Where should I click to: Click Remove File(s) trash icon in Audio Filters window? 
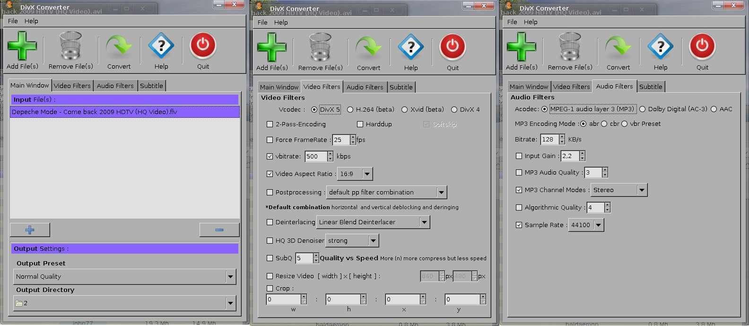570,47
